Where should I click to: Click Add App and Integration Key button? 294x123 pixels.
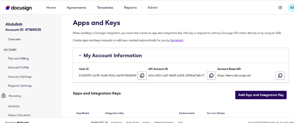tap(261, 95)
